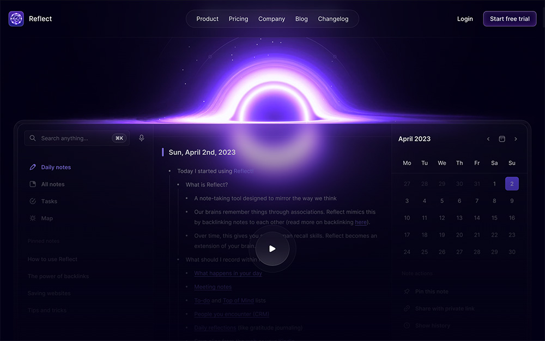The image size is (545, 341).
Task: Click the Share with private link icon
Action: pyautogui.click(x=407, y=308)
